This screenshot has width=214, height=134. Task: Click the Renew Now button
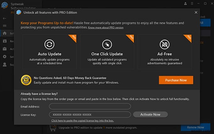click(x=195, y=127)
